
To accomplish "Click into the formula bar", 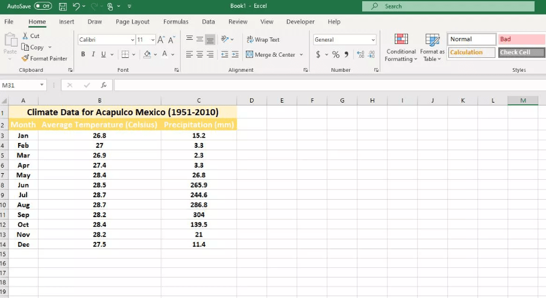I will [x=330, y=85].
